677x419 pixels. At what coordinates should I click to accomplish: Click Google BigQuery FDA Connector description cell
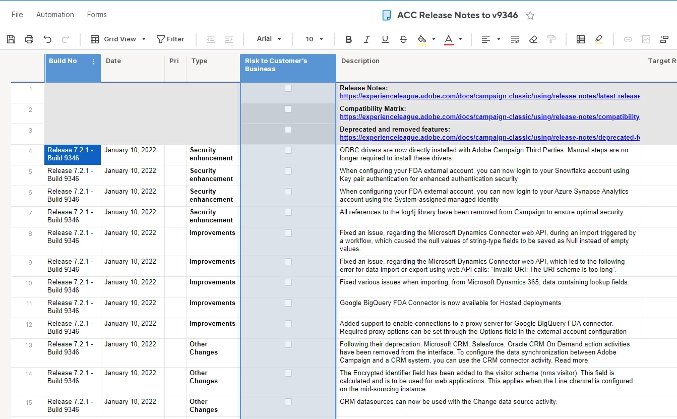tap(489, 308)
